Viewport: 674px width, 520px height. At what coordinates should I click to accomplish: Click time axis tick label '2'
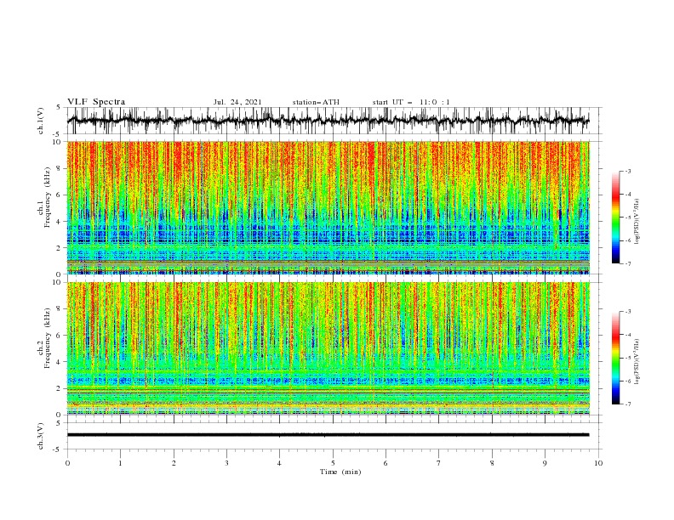[174, 463]
